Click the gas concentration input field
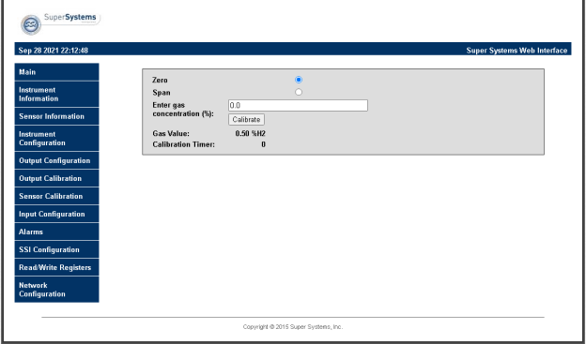Viewport: 586px width, 344px height. tap(298, 105)
